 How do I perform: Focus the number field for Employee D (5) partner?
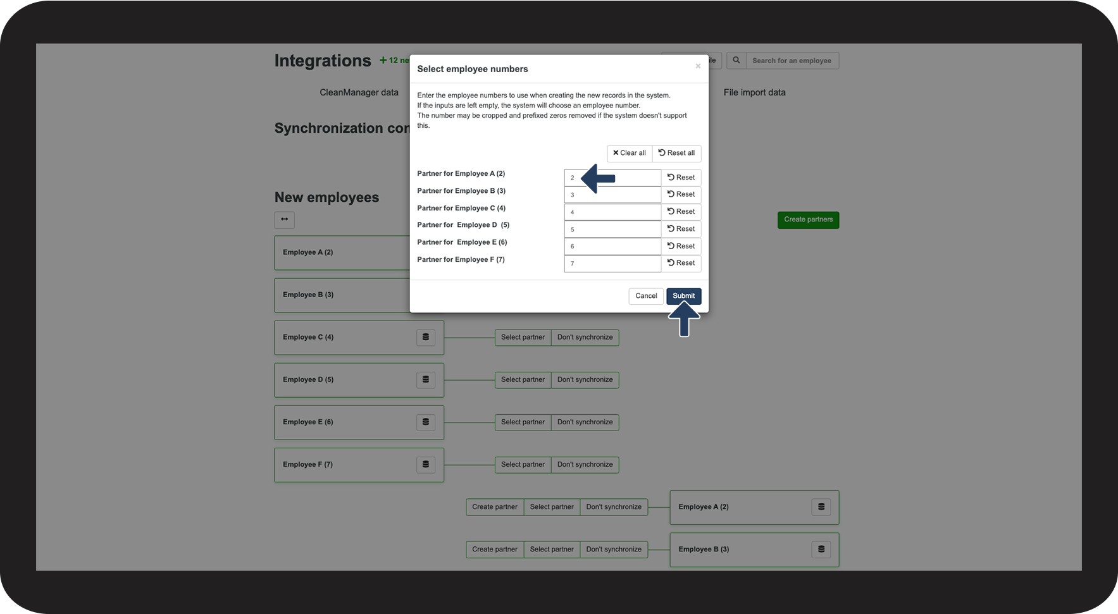point(612,229)
